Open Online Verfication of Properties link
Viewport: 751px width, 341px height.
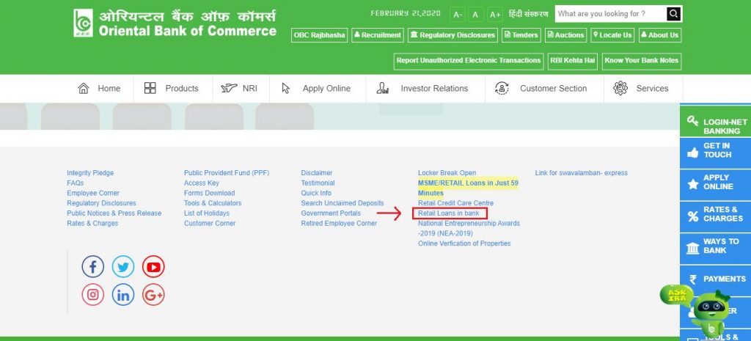(464, 243)
